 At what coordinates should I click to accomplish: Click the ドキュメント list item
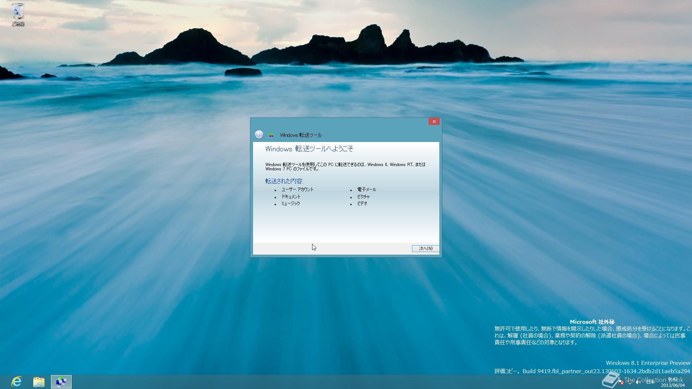(291, 197)
